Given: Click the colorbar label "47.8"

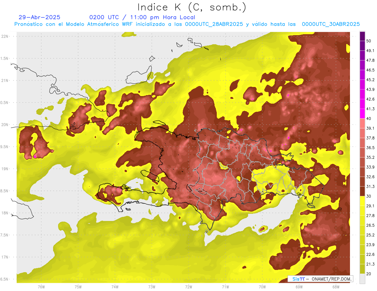Looking at the screenshot, I should pos(370,60).
